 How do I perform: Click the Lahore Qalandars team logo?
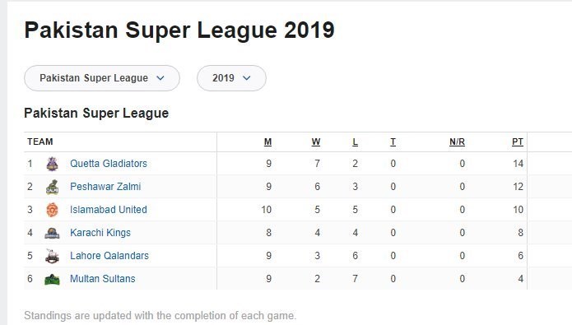[x=52, y=256]
